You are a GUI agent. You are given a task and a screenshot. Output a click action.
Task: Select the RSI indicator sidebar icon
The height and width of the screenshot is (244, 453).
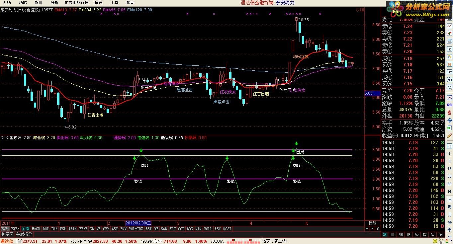tap(449, 105)
